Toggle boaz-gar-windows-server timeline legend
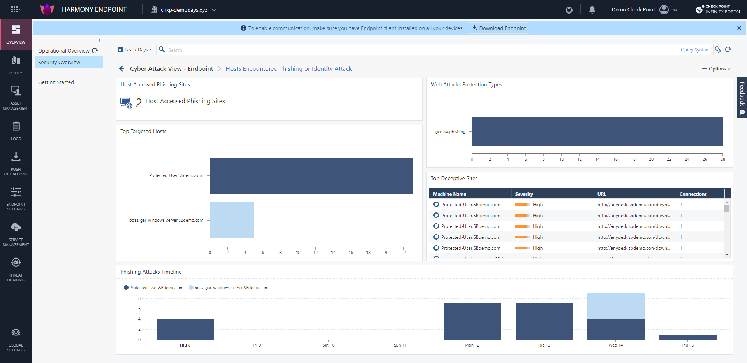This screenshot has height=363, width=747. click(x=229, y=288)
